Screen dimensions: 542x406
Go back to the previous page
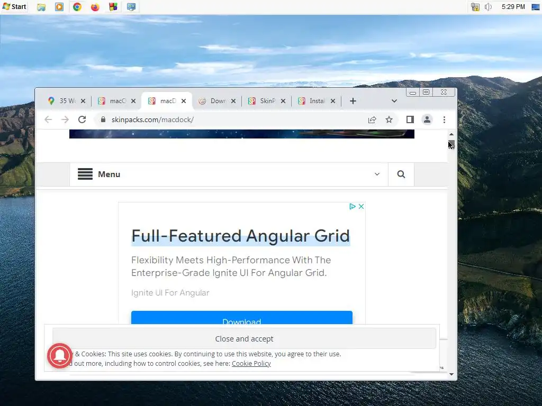tap(48, 119)
